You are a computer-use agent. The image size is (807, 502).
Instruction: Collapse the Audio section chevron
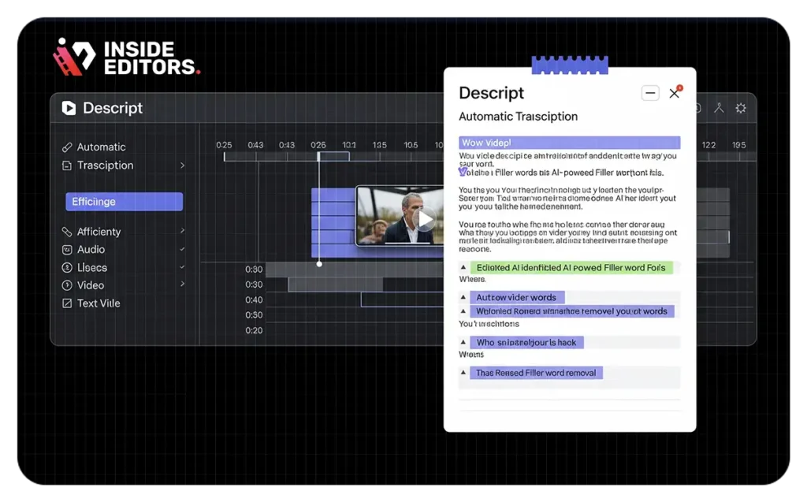click(x=182, y=249)
